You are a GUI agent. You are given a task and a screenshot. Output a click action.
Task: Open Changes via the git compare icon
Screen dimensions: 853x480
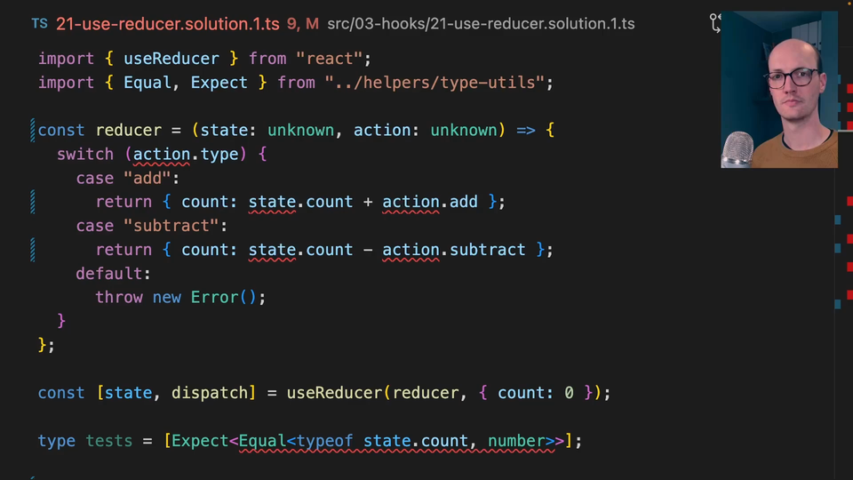pos(715,23)
